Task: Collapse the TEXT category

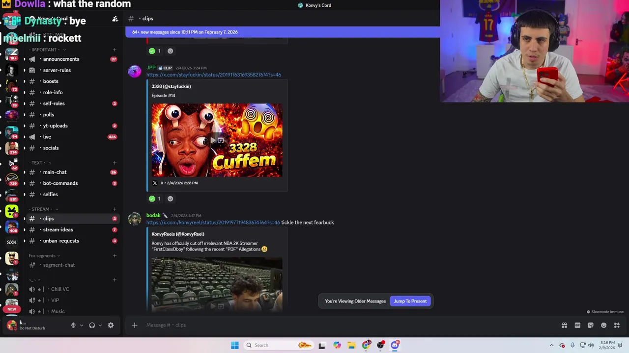Action: 40,163
